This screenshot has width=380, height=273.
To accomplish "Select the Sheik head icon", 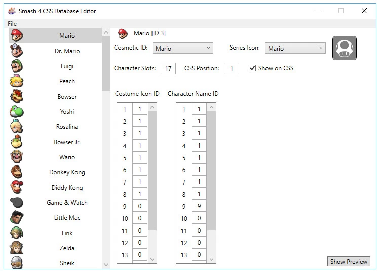I will pyautogui.click(x=17, y=263).
